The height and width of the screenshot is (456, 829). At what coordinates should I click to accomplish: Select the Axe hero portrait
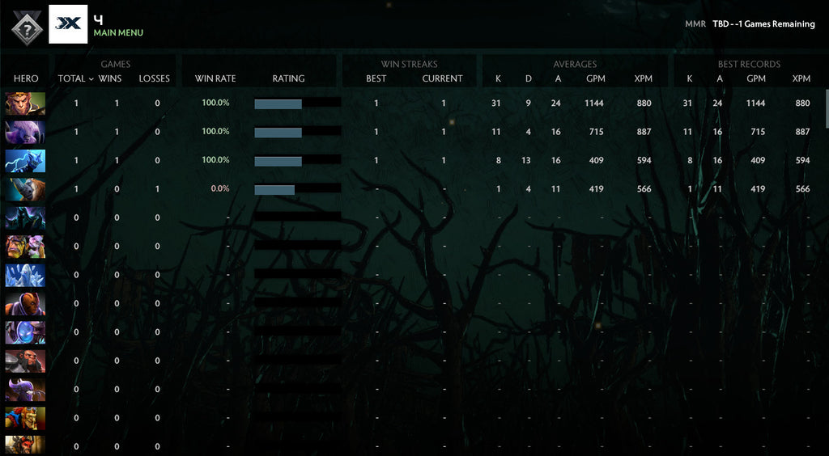pyautogui.click(x=25, y=361)
